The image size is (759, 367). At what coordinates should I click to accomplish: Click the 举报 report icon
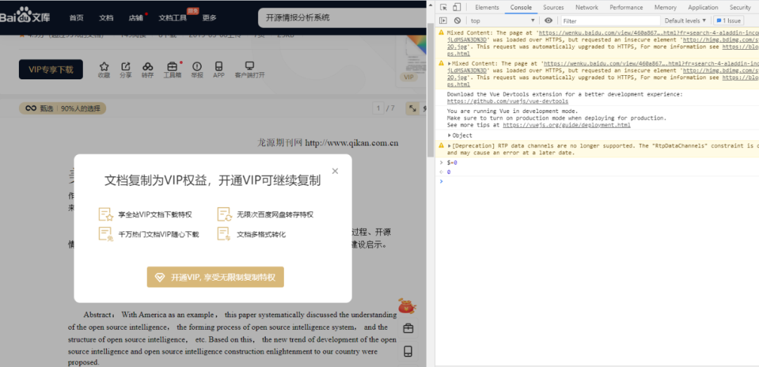197,66
